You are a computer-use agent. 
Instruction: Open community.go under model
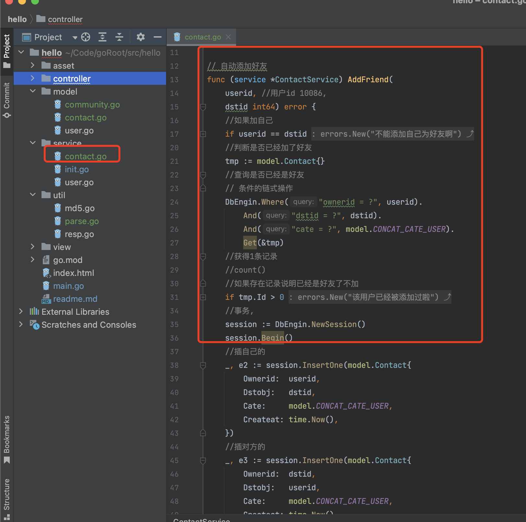click(92, 105)
